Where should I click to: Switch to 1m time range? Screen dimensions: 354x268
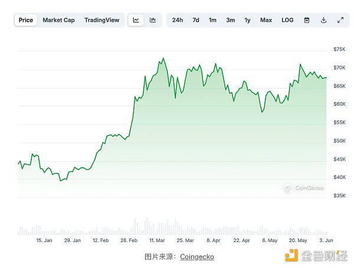pyautogui.click(x=212, y=20)
